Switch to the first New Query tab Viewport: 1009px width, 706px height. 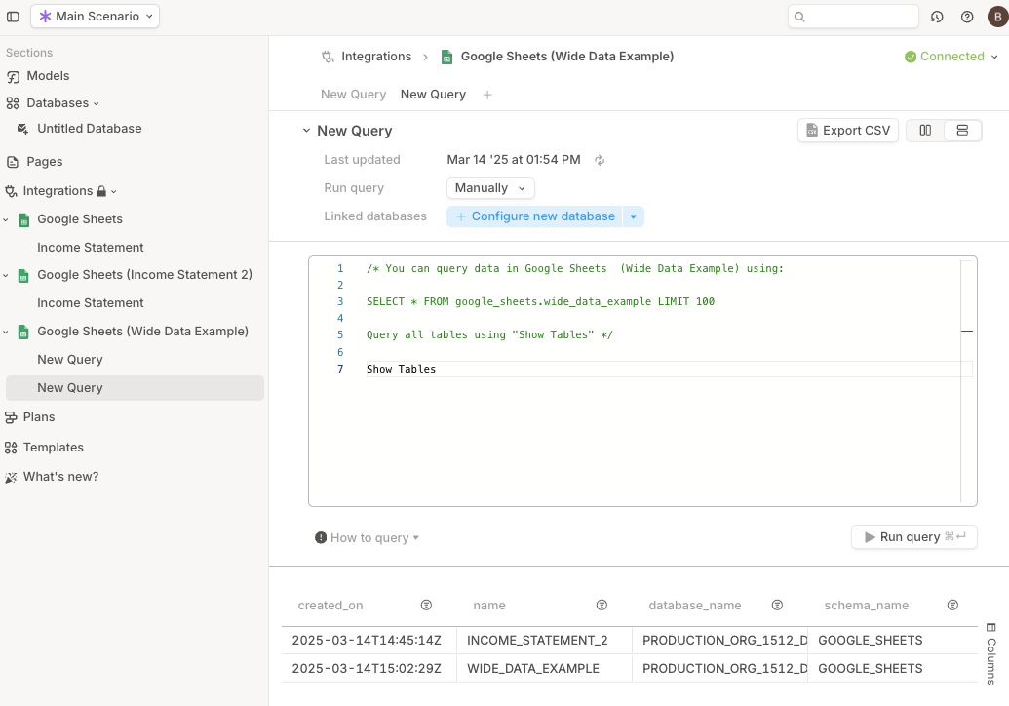(x=353, y=95)
